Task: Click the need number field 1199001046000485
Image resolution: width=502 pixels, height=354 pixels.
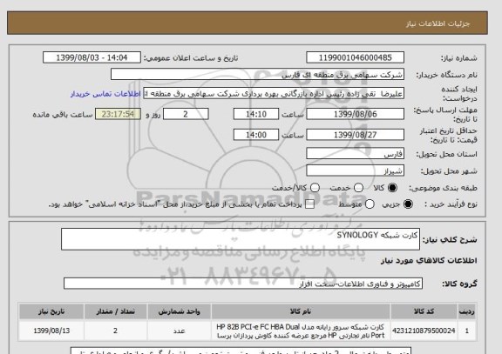Action: [x=355, y=57]
